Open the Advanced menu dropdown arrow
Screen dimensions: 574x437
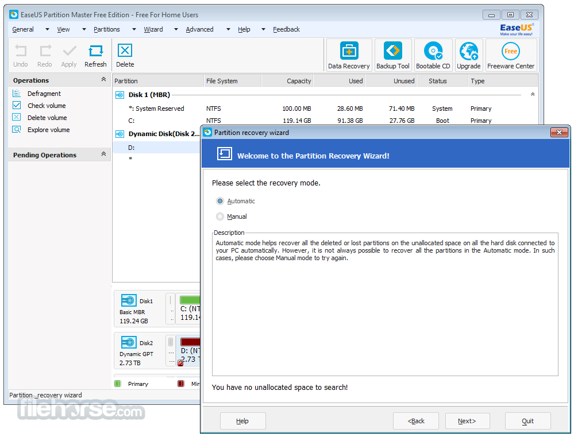click(x=228, y=29)
